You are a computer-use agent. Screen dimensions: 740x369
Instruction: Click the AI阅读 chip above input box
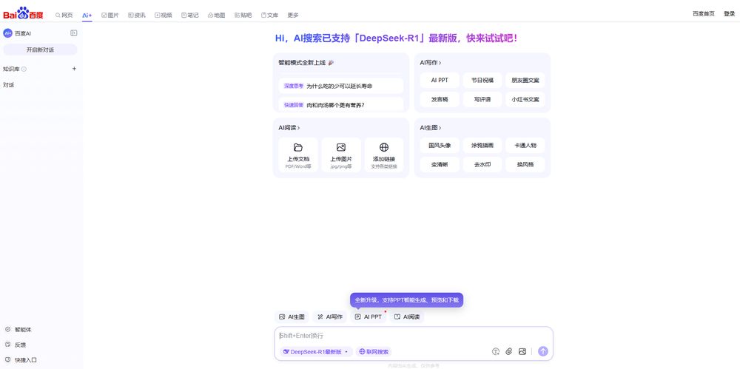[x=407, y=316]
